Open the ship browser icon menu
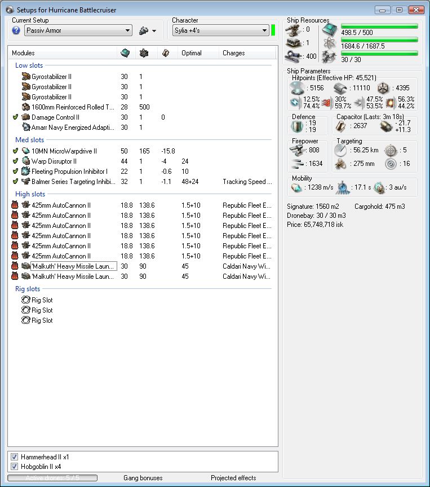 pos(147,30)
